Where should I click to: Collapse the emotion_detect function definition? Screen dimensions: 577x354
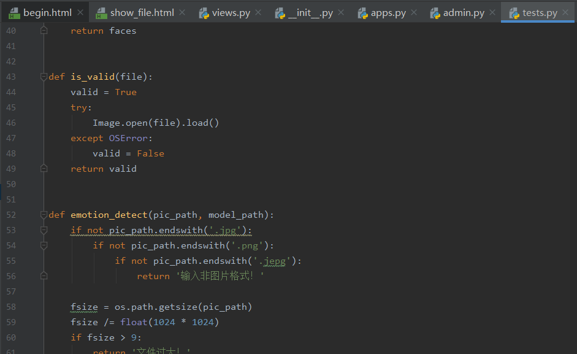[43, 214]
